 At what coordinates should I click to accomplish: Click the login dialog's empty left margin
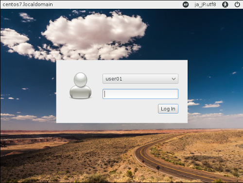coord(62,91)
